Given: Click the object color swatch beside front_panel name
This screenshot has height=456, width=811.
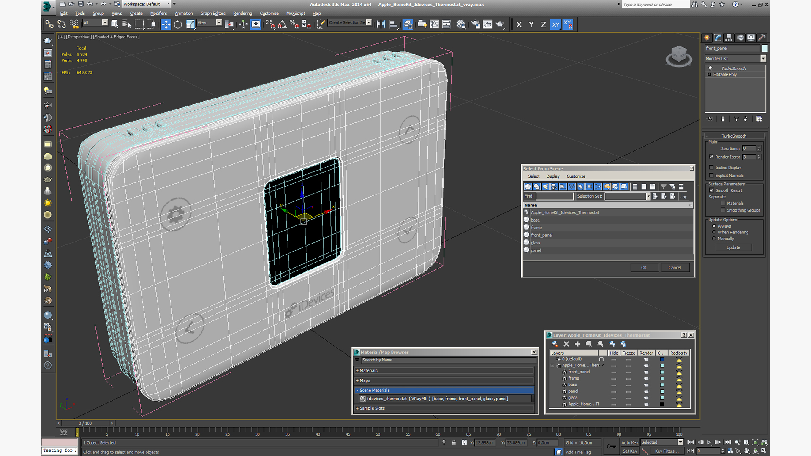Looking at the screenshot, I should (x=765, y=48).
